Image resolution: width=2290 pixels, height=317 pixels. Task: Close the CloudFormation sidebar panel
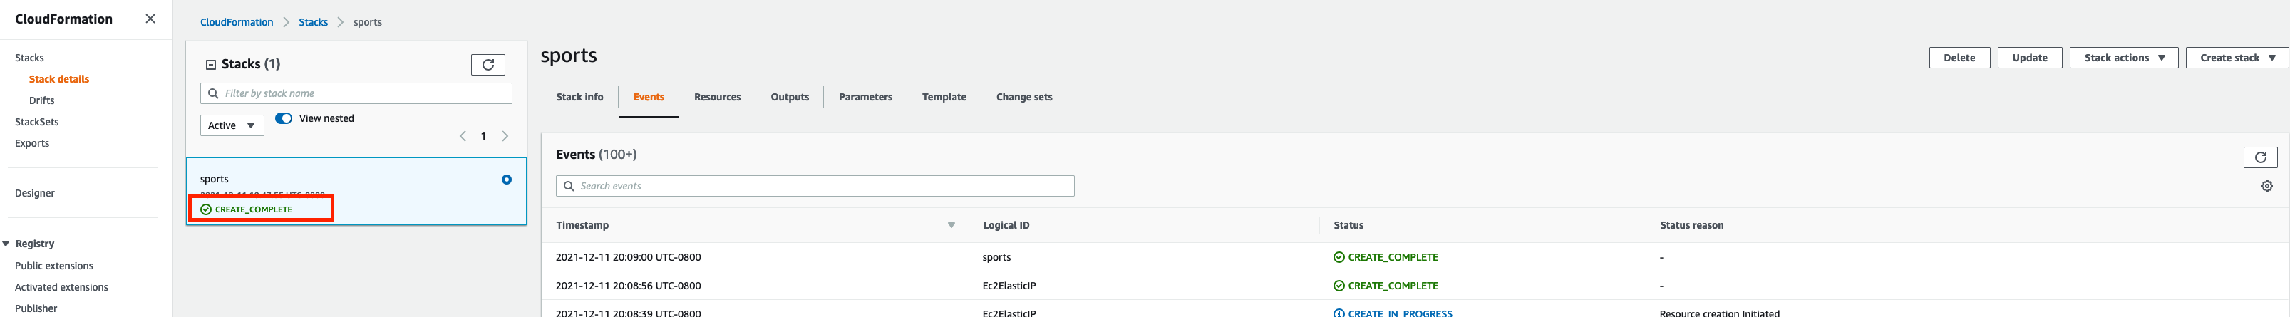pos(150,19)
